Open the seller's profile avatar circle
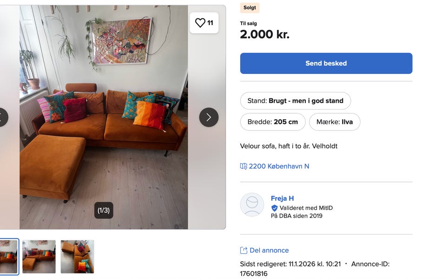 pyautogui.click(x=252, y=205)
